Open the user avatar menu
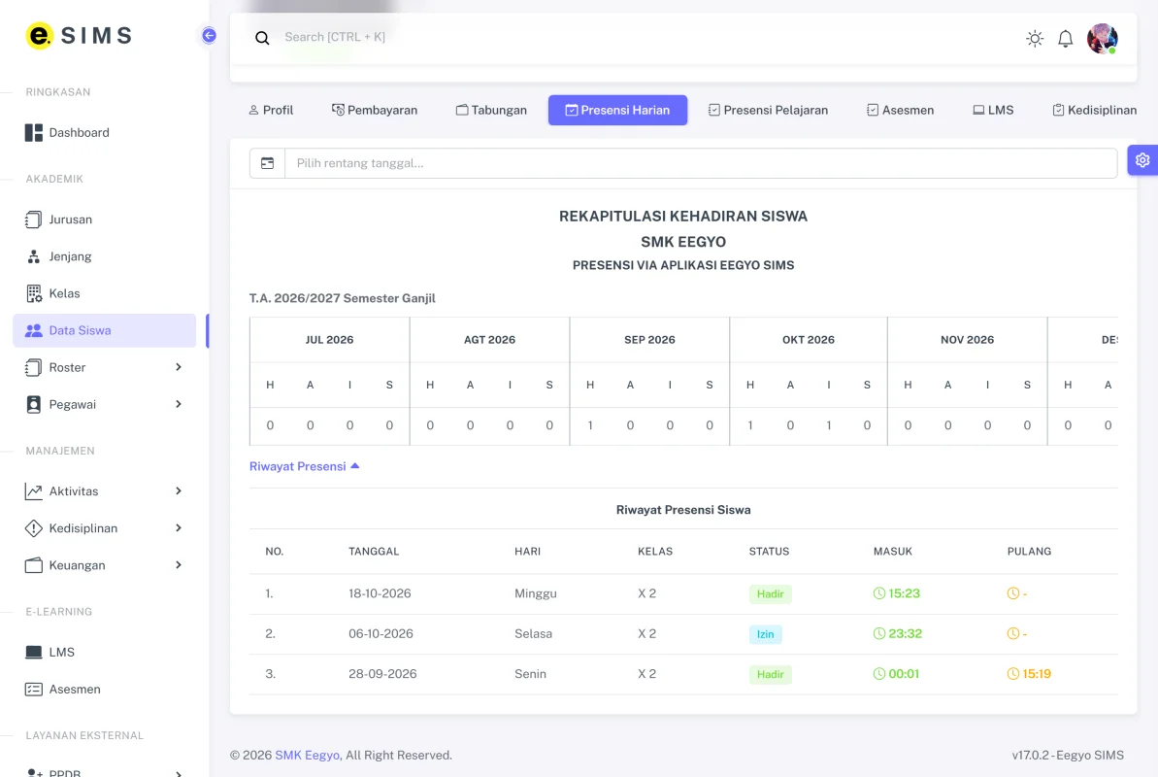 (1102, 39)
